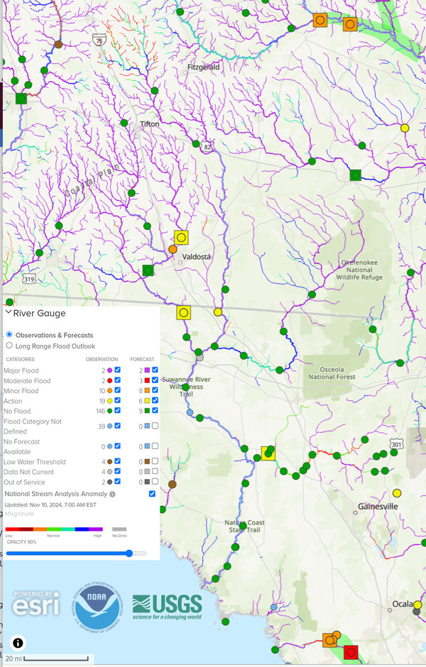Click Okefenokee National Wildlife Refuge label

coord(359,270)
